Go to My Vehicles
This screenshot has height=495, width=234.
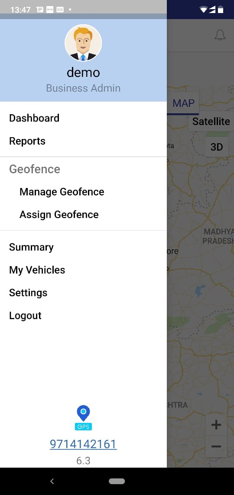point(37,270)
